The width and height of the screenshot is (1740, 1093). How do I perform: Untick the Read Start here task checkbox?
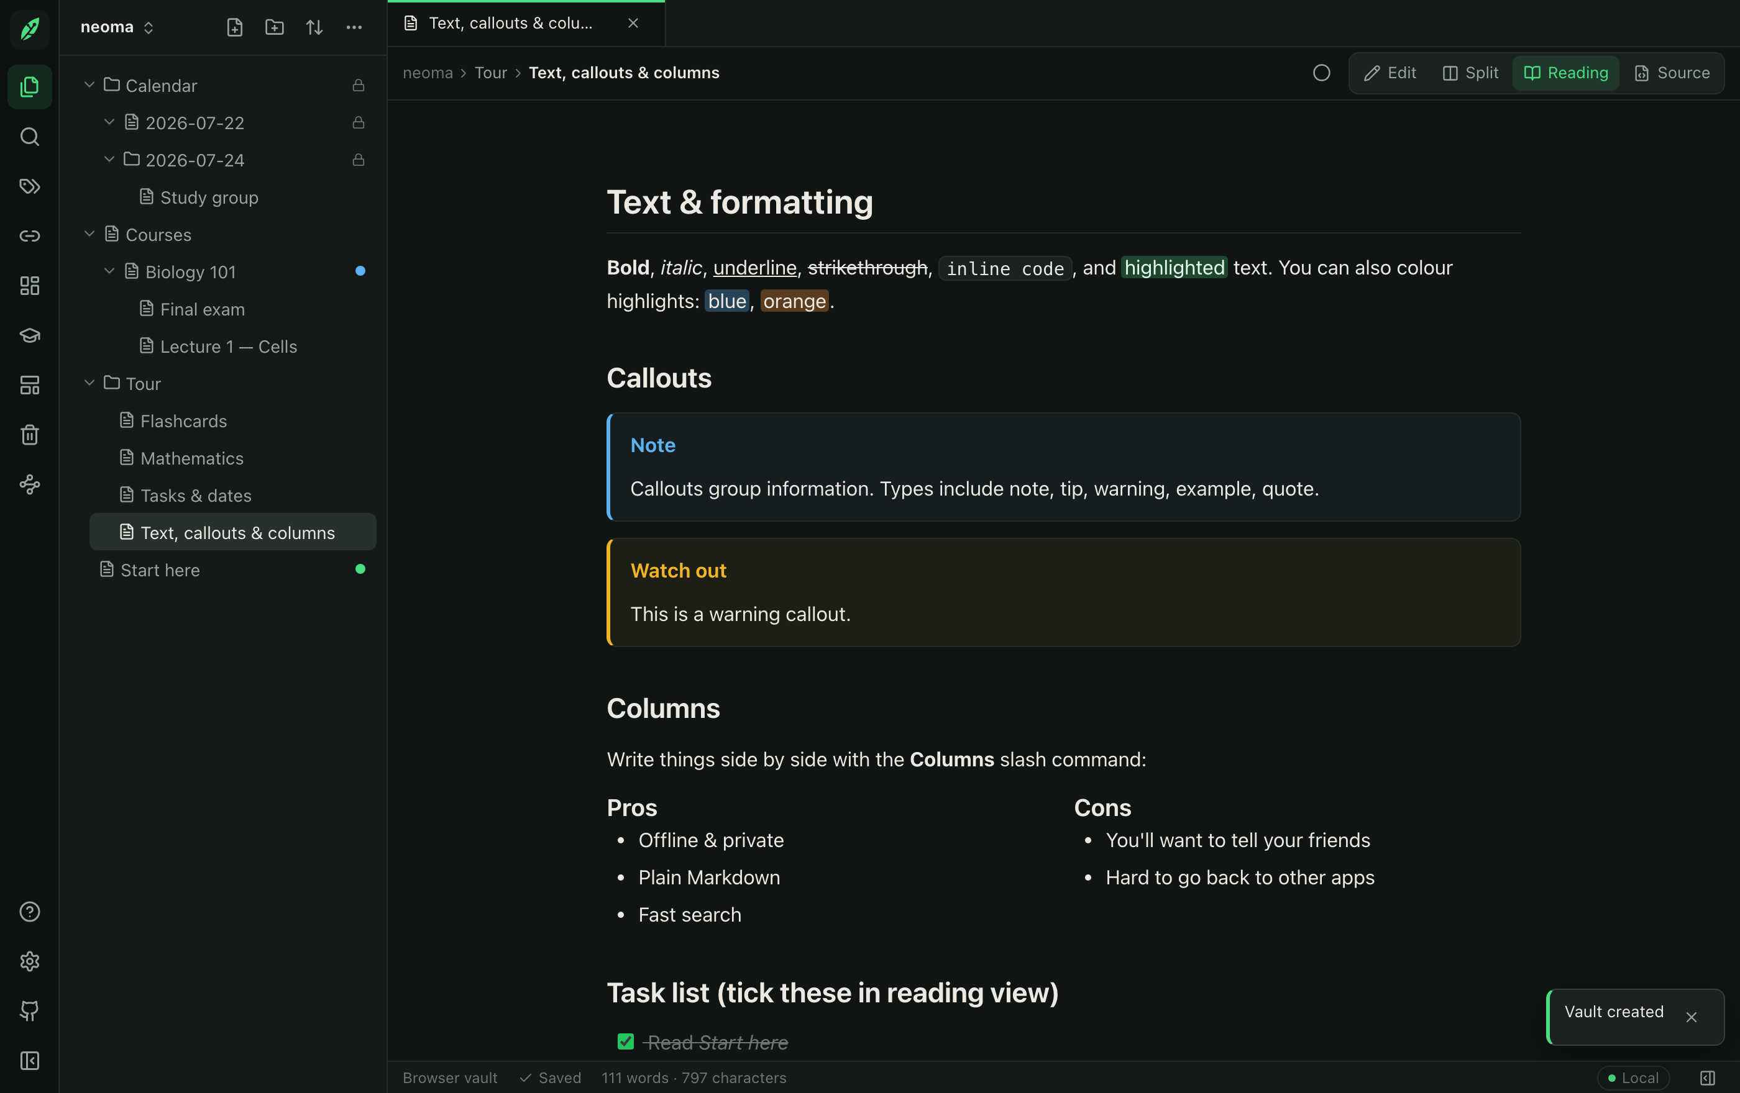point(626,1041)
